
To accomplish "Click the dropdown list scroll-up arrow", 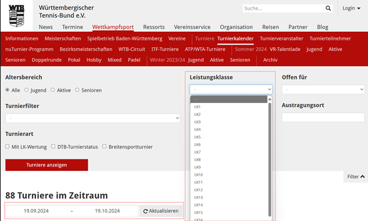I will tap(270, 99).
